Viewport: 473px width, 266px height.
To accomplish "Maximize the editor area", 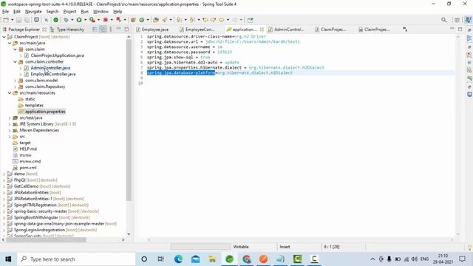I will [x=460, y=30].
